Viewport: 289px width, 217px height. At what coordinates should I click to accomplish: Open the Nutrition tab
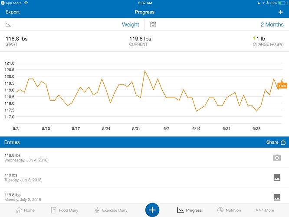[x=229, y=210]
